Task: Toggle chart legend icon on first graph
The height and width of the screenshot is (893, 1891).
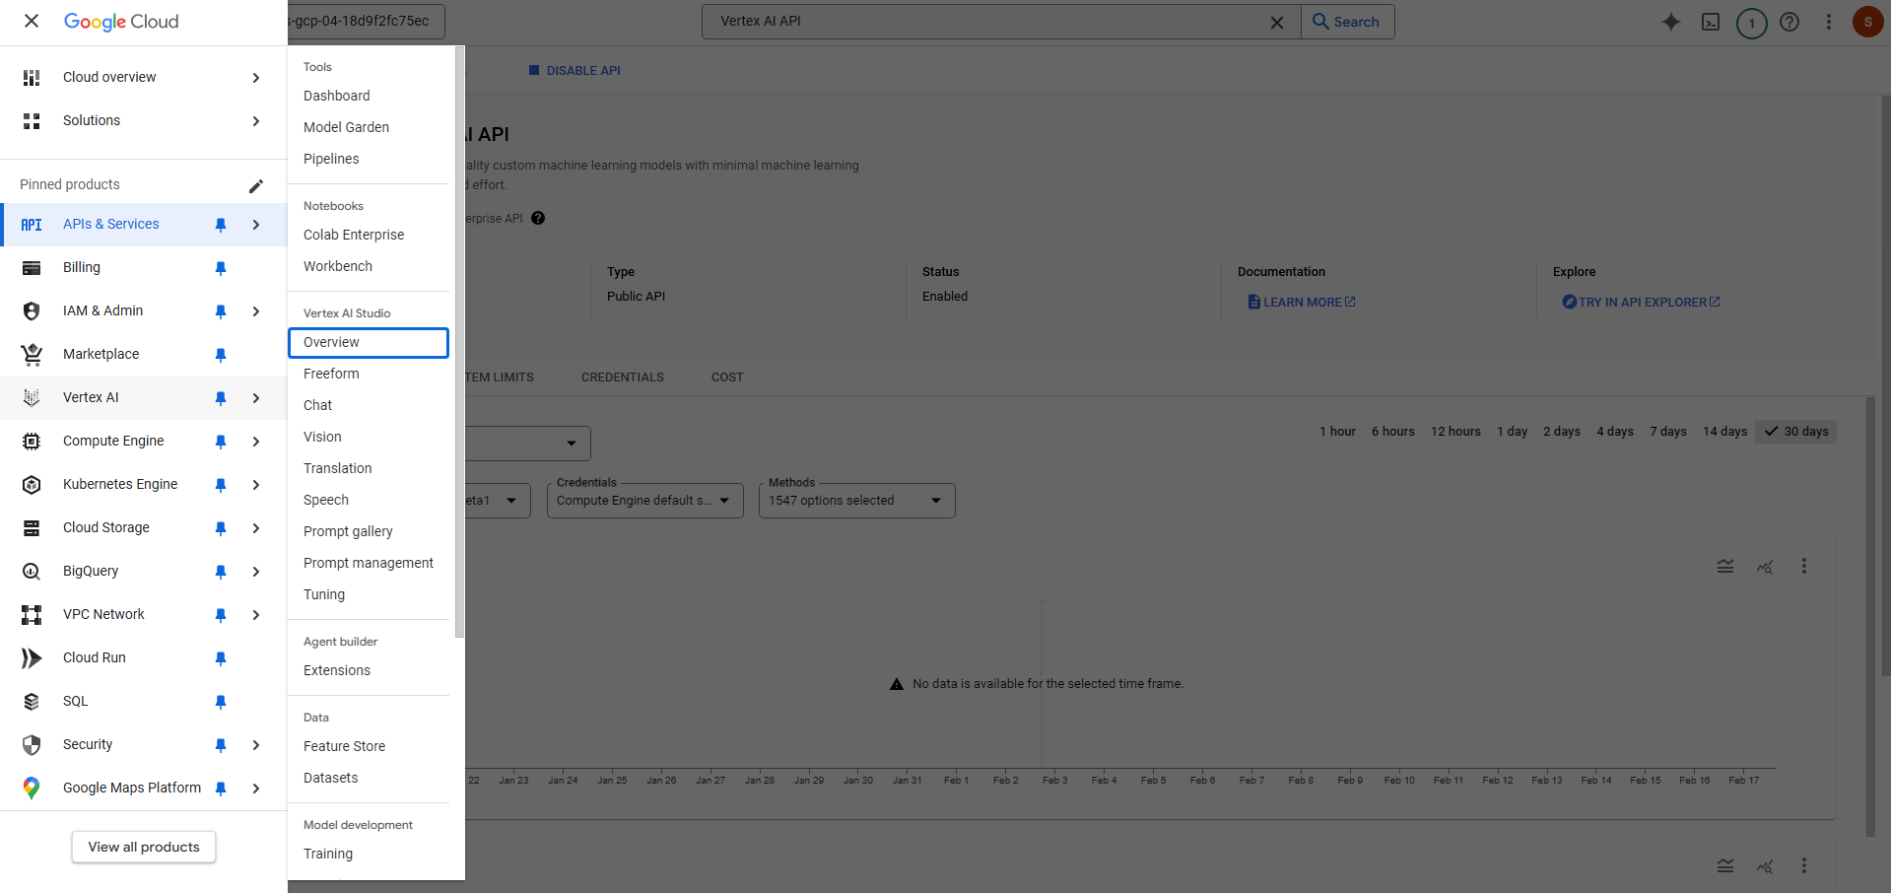Action: click(1725, 567)
